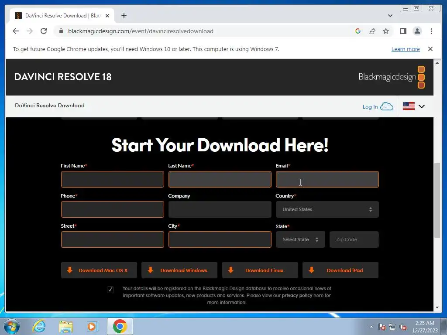Share this page icon
This screenshot has width=447, height=335.
click(372, 31)
